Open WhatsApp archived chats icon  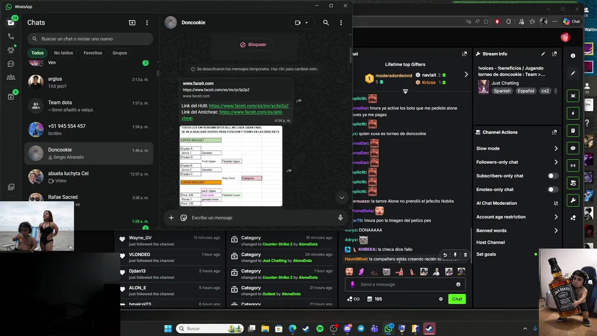pyautogui.click(x=11, y=97)
